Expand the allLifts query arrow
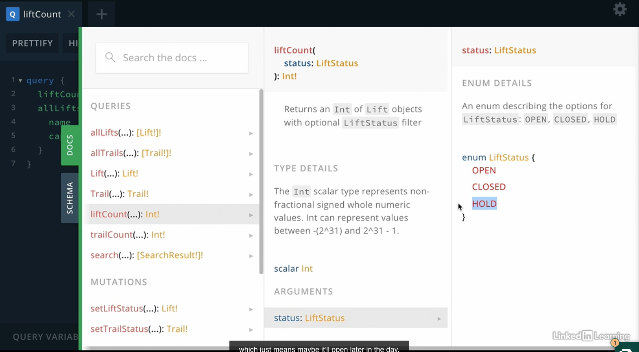The height and width of the screenshot is (352, 639). pos(251,133)
